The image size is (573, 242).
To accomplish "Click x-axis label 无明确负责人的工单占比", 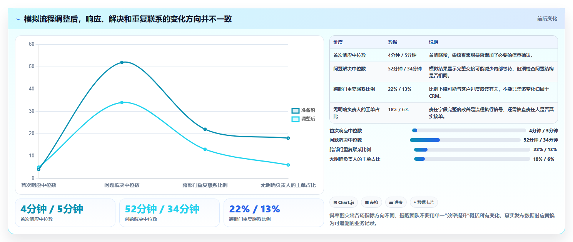I will click(x=288, y=185).
